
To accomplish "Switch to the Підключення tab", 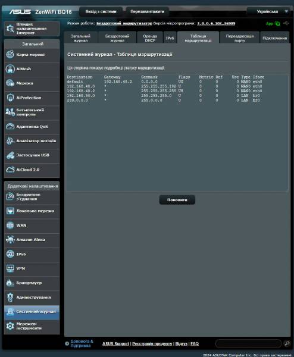I will tap(274, 38).
